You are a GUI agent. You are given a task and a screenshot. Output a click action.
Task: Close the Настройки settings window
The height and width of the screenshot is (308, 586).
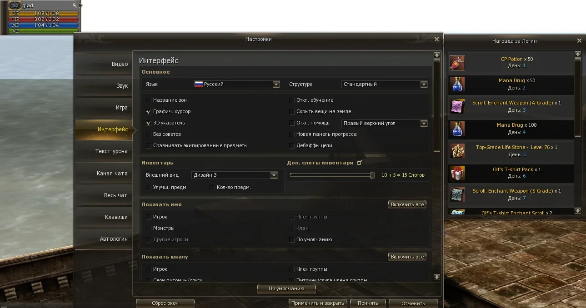[436, 40]
